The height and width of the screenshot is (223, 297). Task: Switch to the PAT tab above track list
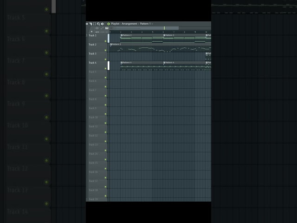[x=106, y=32]
